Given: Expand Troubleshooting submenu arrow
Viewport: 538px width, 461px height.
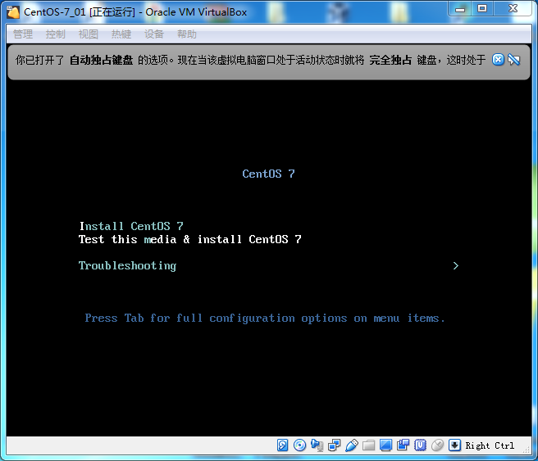Looking at the screenshot, I should [x=456, y=266].
